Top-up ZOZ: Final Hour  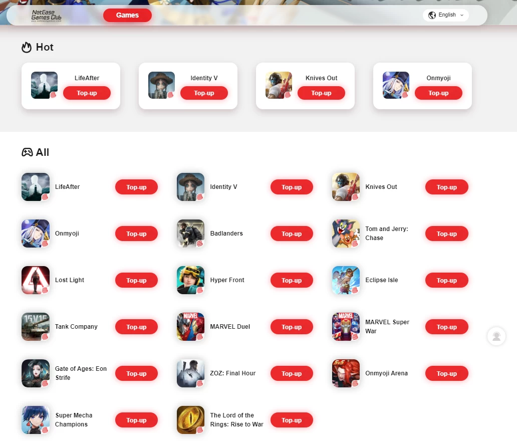[292, 373]
